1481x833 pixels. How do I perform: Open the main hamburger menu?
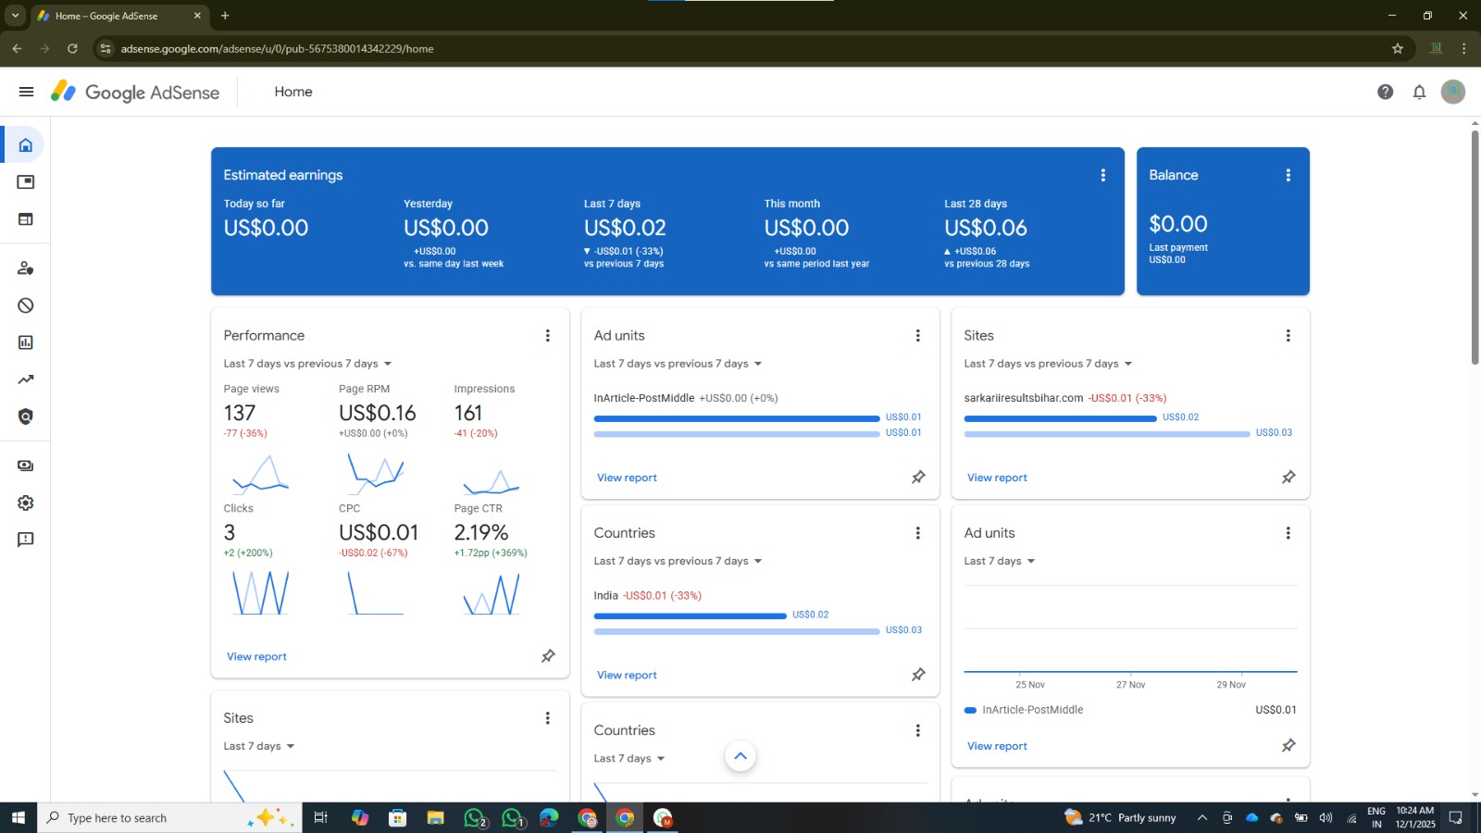26,92
